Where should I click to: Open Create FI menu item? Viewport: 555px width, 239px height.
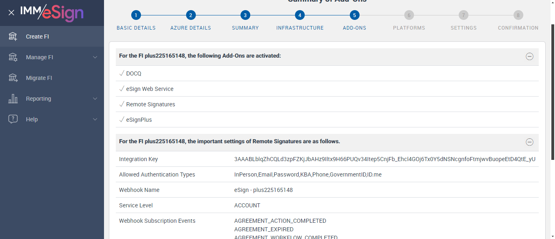[x=52, y=37]
